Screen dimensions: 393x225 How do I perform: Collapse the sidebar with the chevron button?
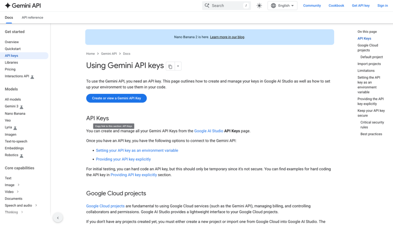click(57, 218)
